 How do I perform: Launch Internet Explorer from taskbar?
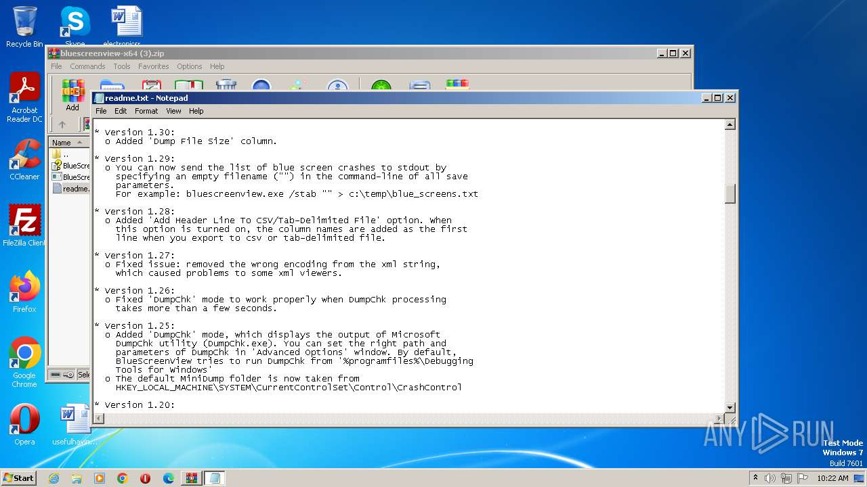[54, 478]
